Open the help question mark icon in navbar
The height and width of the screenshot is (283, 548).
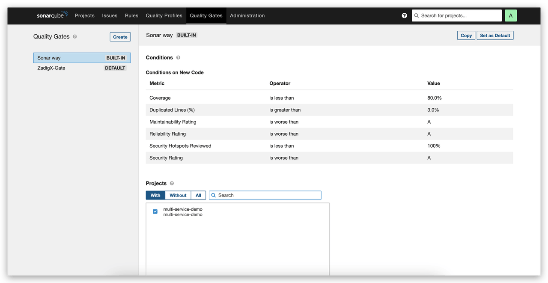click(404, 15)
